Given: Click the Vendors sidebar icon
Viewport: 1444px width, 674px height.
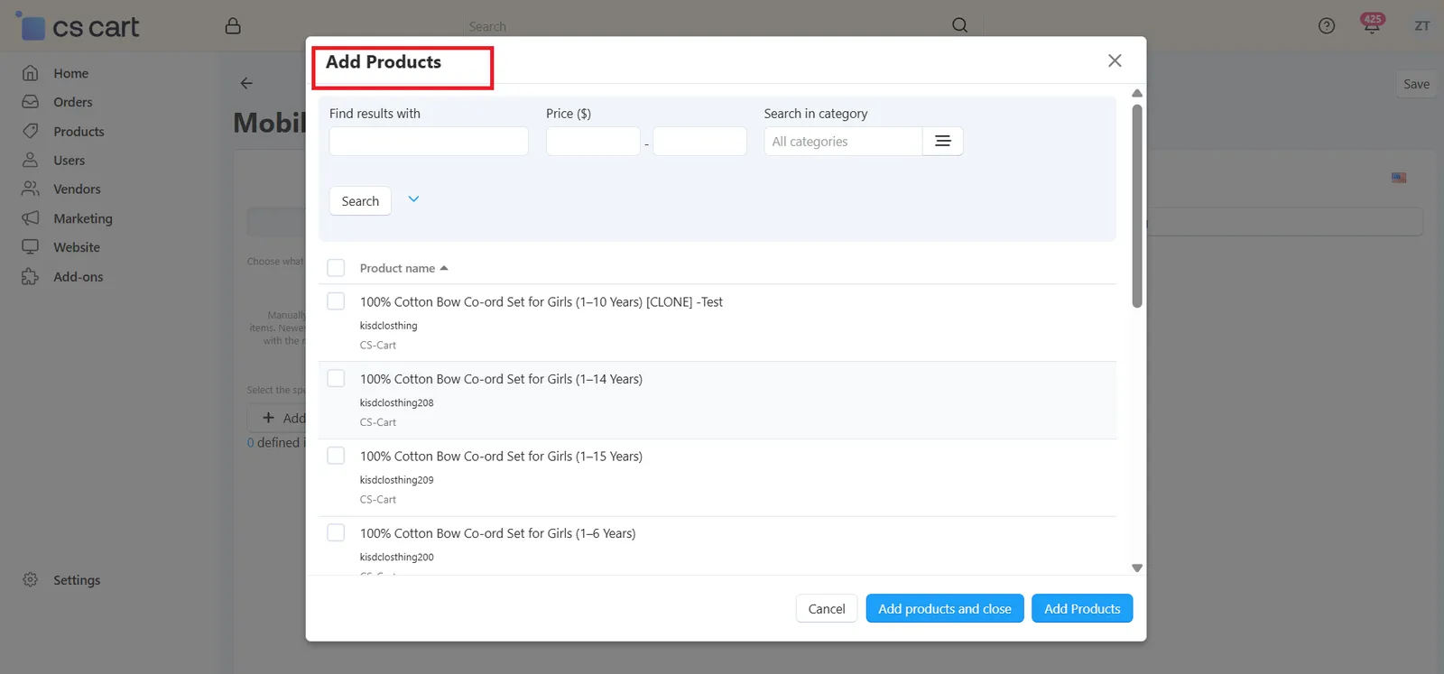Looking at the screenshot, I should [30, 189].
